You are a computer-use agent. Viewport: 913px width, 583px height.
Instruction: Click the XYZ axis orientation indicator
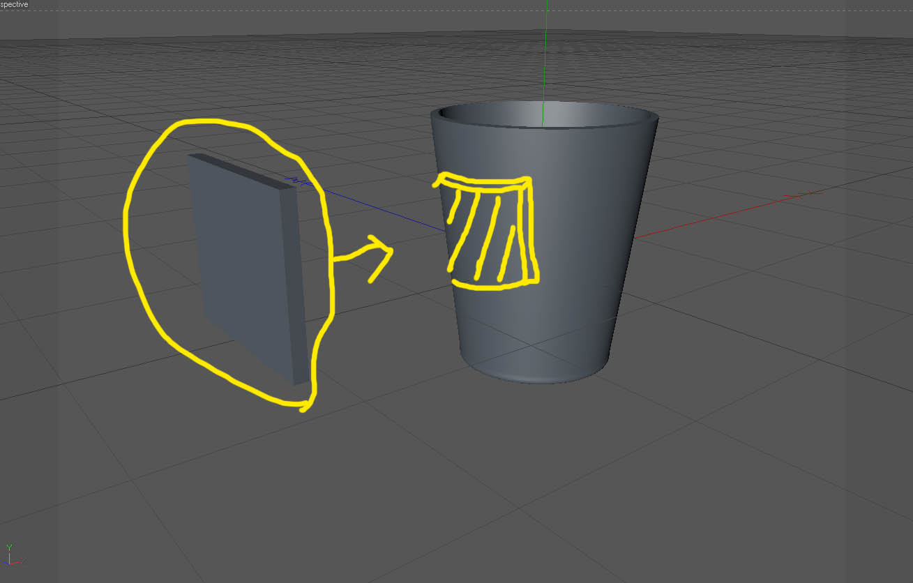click(14, 555)
